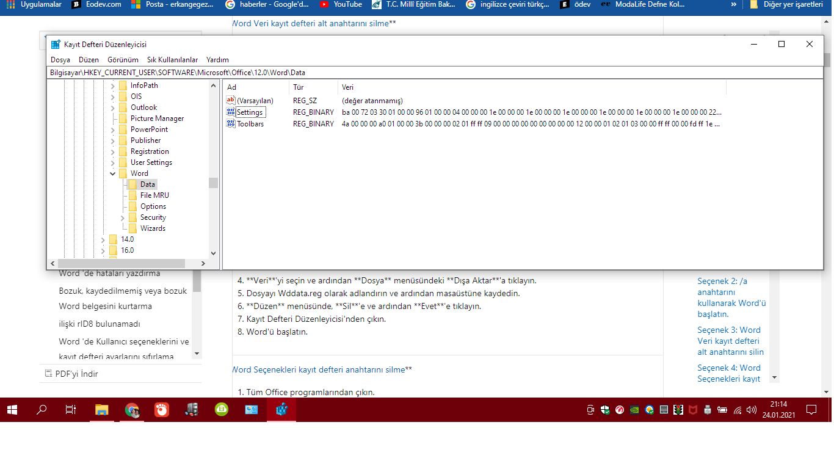
Task: Expand the 14.0 registry key
Action: click(103, 239)
